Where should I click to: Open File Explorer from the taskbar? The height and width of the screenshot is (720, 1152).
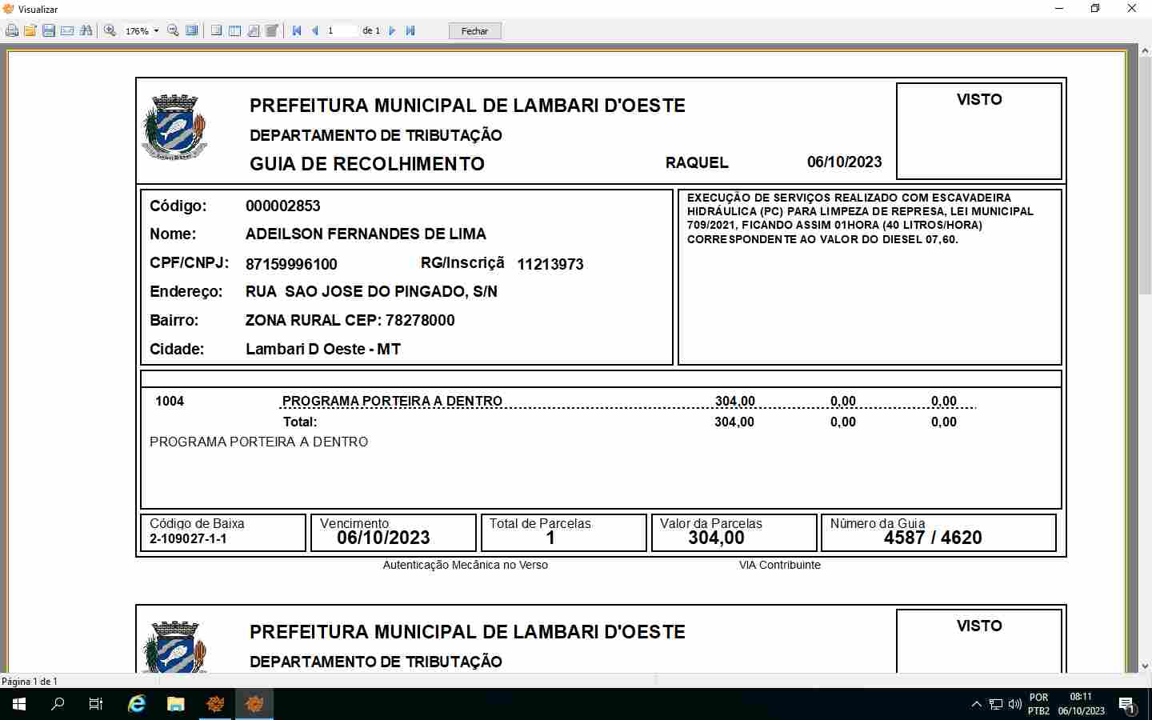175,704
